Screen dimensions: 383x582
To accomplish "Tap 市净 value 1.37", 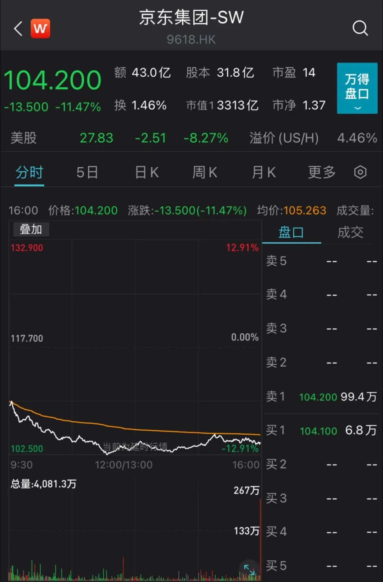I will click(x=314, y=105).
